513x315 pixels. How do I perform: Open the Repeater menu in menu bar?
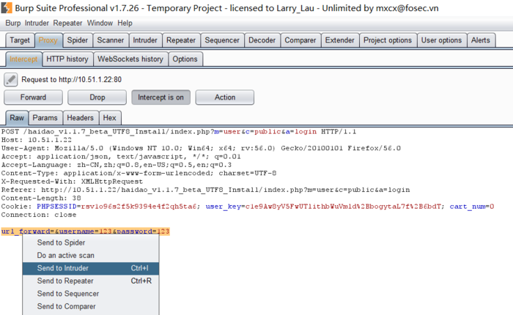point(67,23)
